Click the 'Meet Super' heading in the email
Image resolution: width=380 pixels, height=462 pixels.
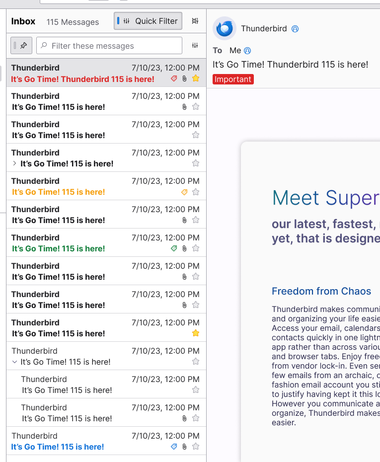(326, 198)
